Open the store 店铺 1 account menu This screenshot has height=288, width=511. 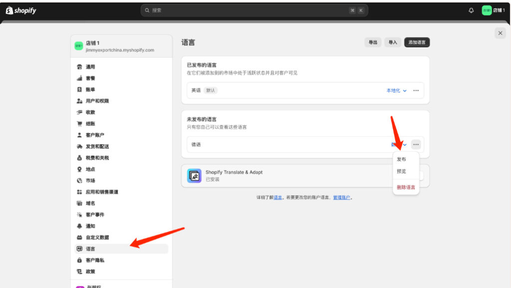493,10
